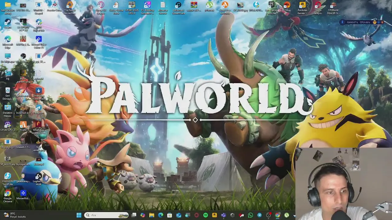Open the weather widget showing 31°C
392x220 pixels.
[15, 215]
